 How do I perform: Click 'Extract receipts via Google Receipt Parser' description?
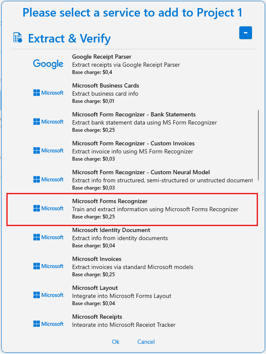coord(126,65)
